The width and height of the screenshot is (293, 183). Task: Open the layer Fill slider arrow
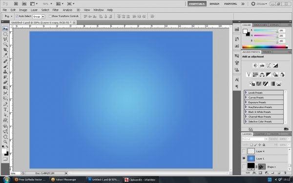(x=289, y=145)
